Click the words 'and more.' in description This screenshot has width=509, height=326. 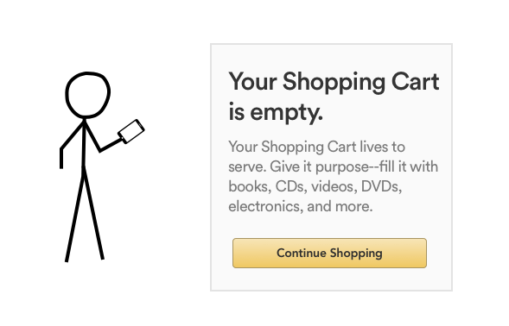[x=340, y=206]
